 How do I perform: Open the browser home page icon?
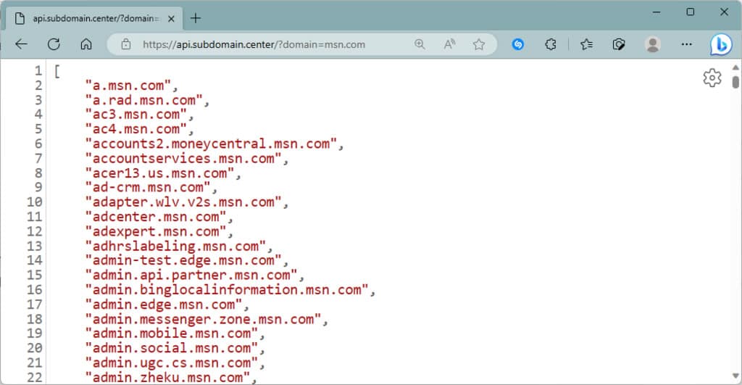coord(86,44)
